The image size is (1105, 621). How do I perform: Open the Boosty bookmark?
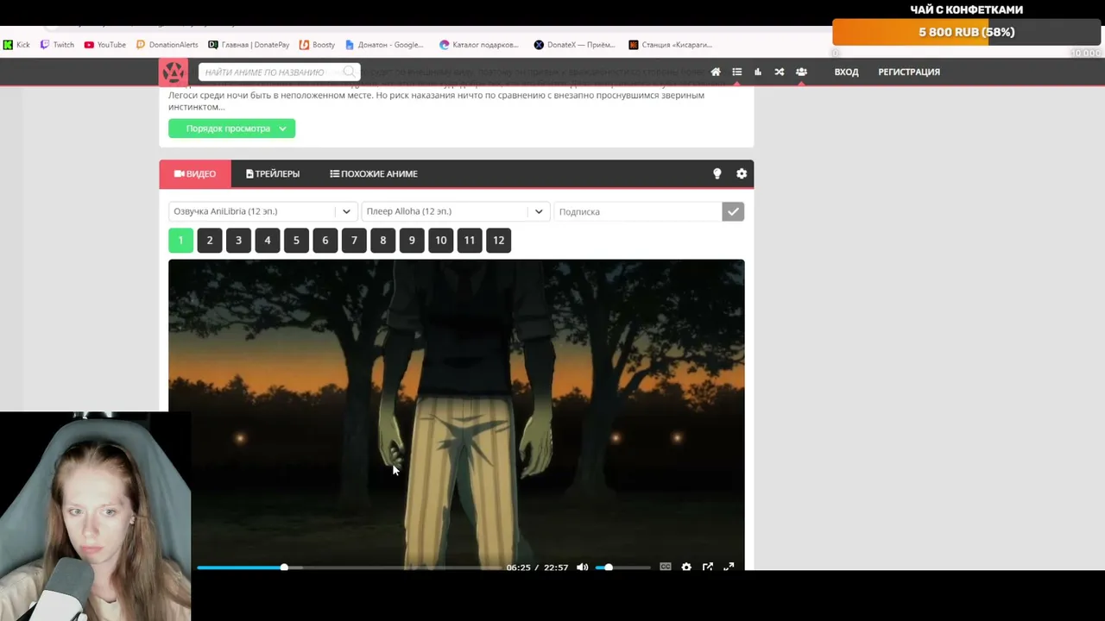click(317, 45)
